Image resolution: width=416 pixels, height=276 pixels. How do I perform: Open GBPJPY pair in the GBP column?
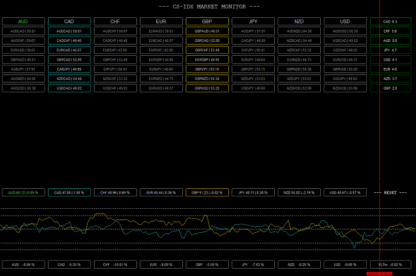point(207,69)
